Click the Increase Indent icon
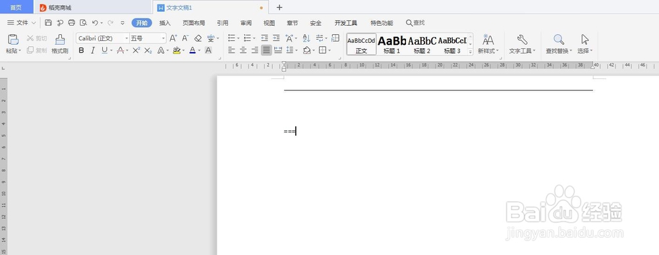 pyautogui.click(x=276, y=38)
